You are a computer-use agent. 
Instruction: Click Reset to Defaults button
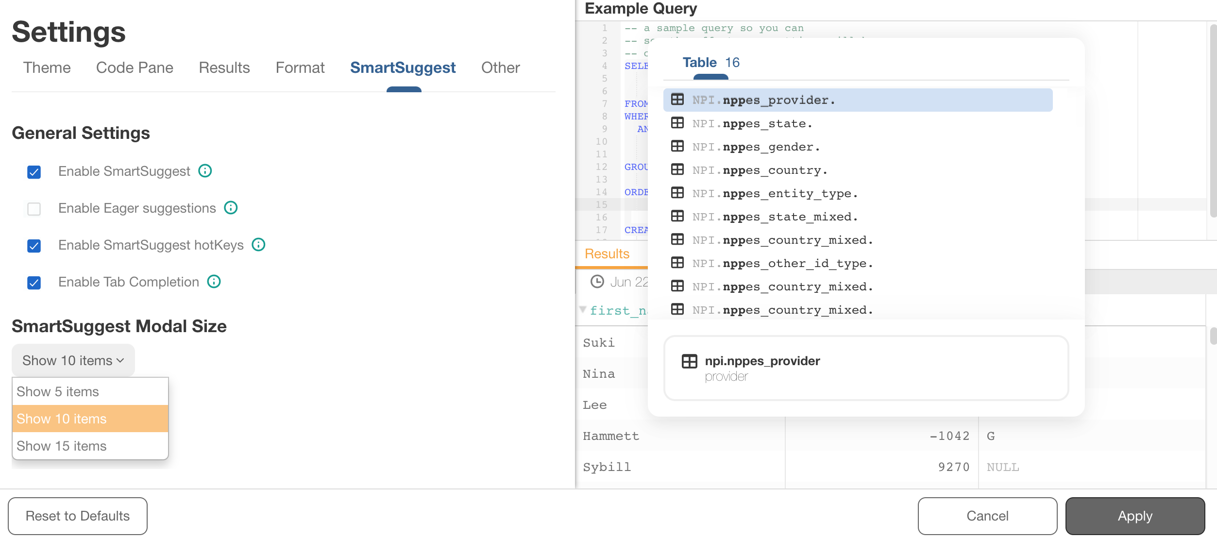pos(78,516)
